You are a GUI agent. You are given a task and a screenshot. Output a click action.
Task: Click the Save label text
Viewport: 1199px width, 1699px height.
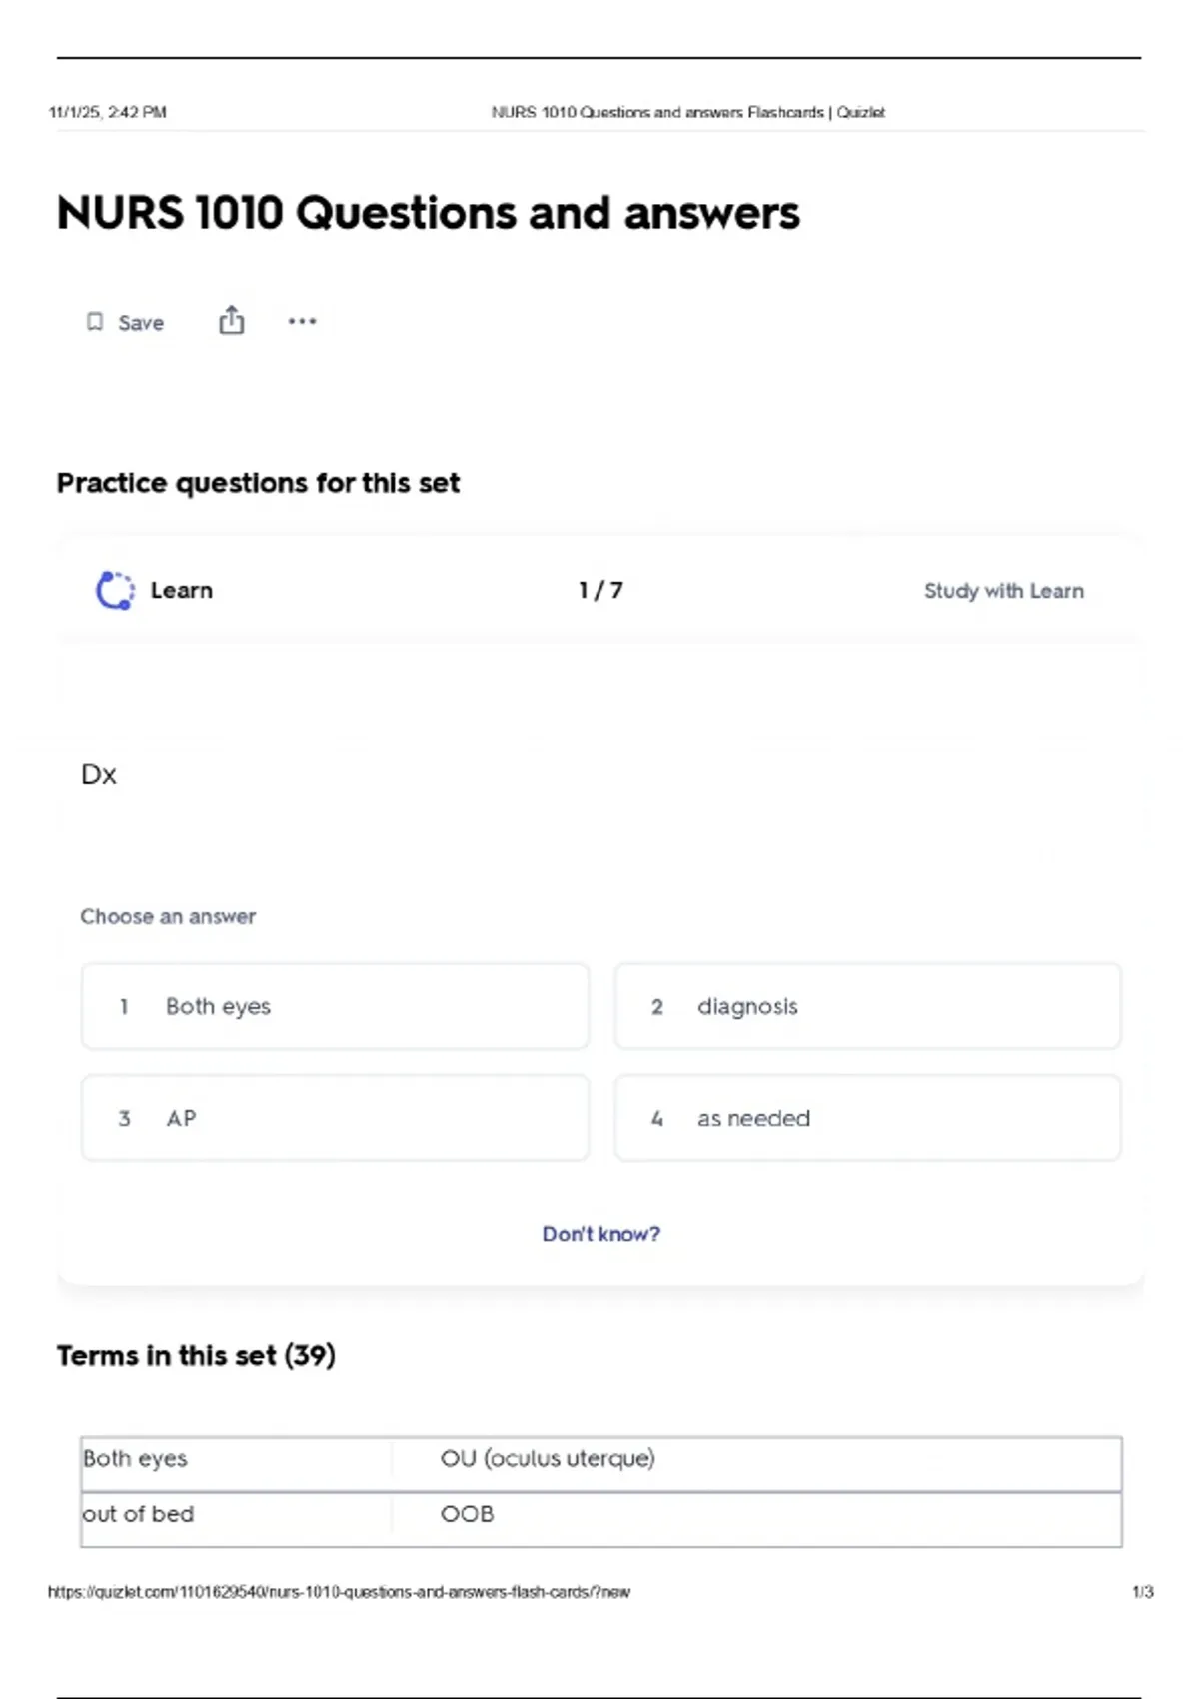point(141,323)
